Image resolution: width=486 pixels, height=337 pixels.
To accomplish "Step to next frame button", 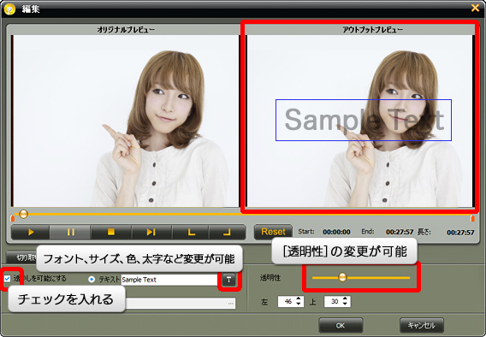I will point(151,232).
